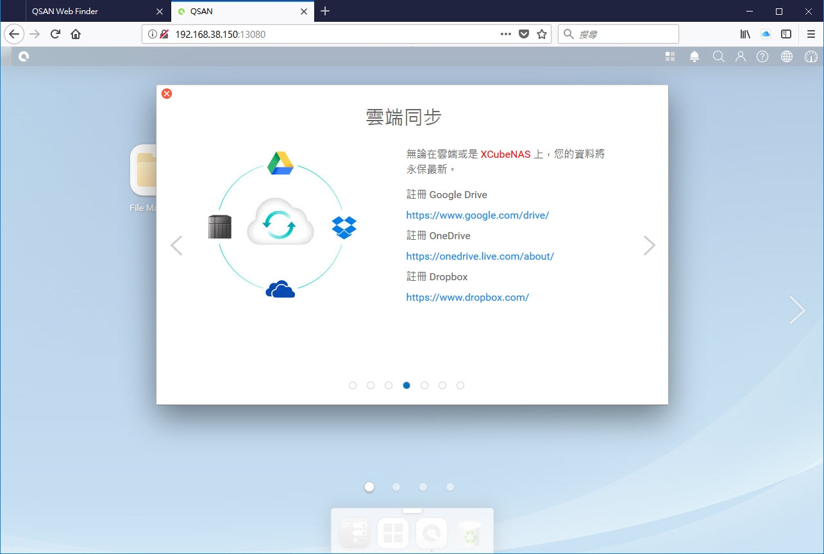Open the system monitor gauge icon
Viewport: 824px width, 554px height.
click(811, 56)
